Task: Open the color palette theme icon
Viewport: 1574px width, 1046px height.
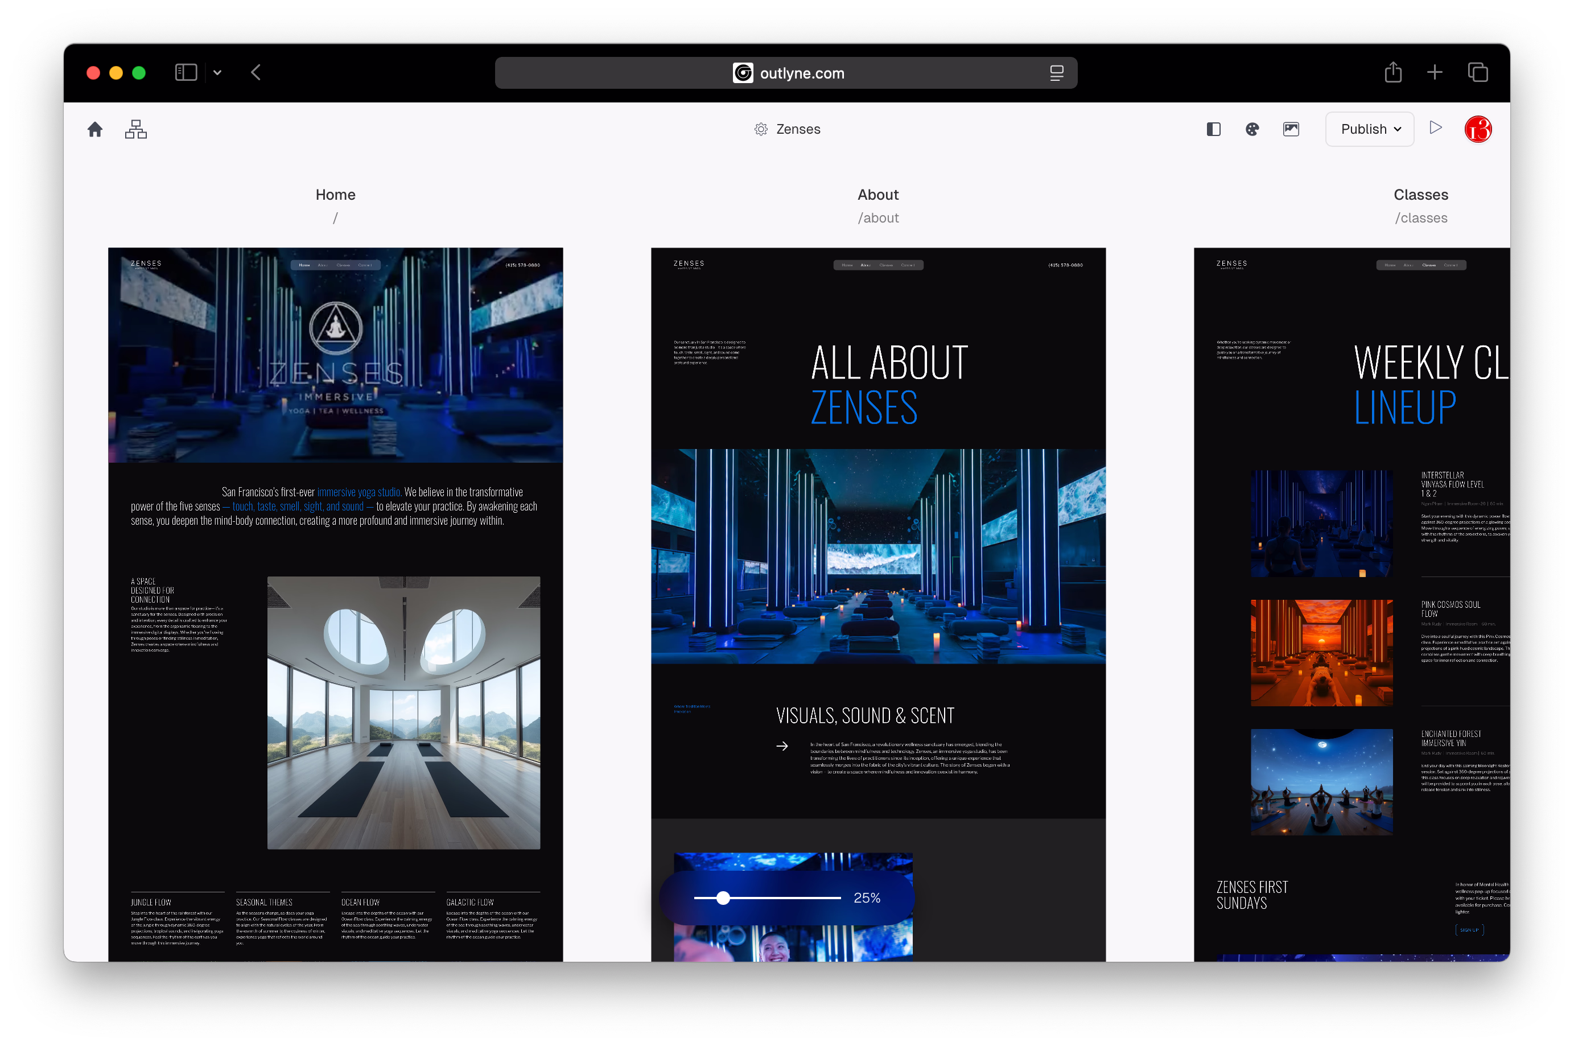Action: click(1252, 129)
